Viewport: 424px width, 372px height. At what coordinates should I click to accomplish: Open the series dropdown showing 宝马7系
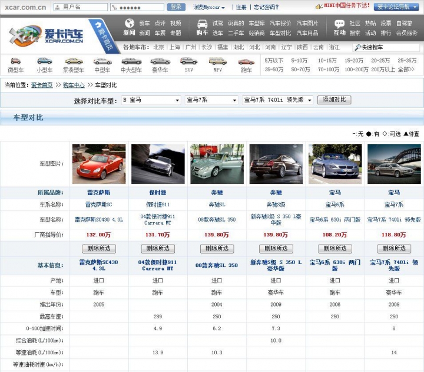pyautogui.click(x=211, y=100)
